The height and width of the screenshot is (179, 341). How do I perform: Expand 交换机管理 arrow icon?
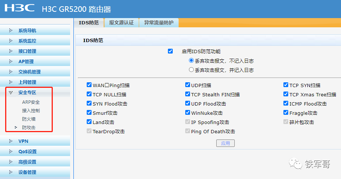coord(10,72)
